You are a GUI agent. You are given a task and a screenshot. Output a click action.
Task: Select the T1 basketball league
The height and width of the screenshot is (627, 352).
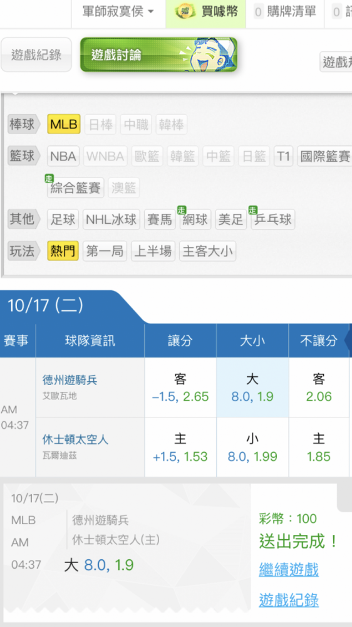(x=284, y=156)
